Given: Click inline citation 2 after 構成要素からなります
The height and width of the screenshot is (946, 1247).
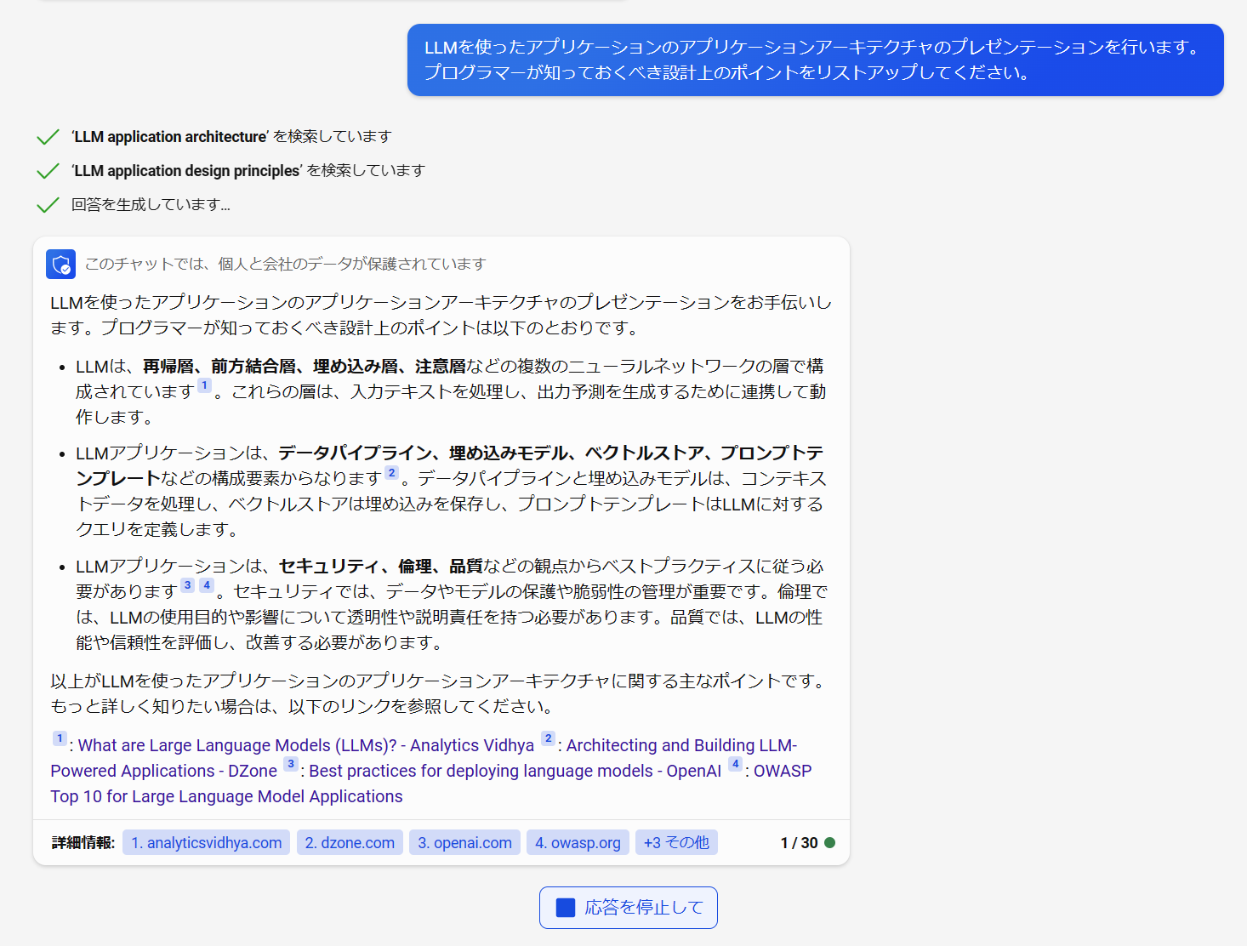Looking at the screenshot, I should 391,472.
